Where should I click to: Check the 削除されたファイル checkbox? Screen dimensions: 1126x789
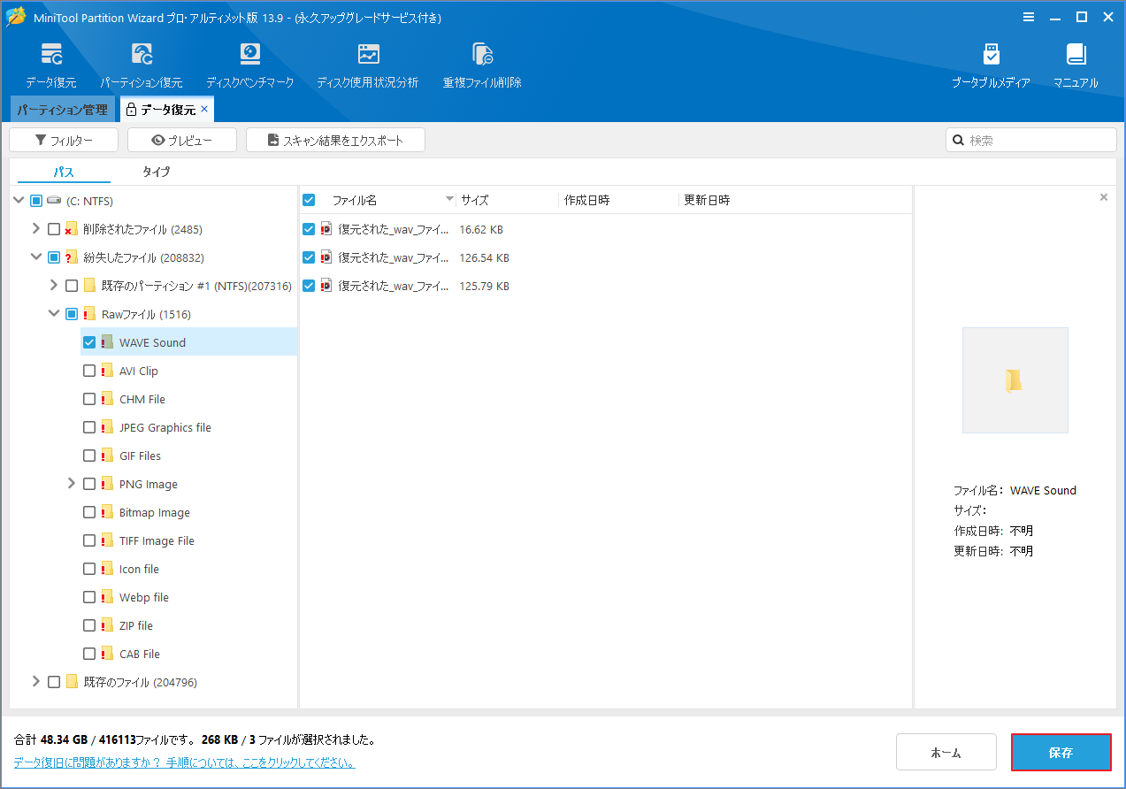click(54, 229)
